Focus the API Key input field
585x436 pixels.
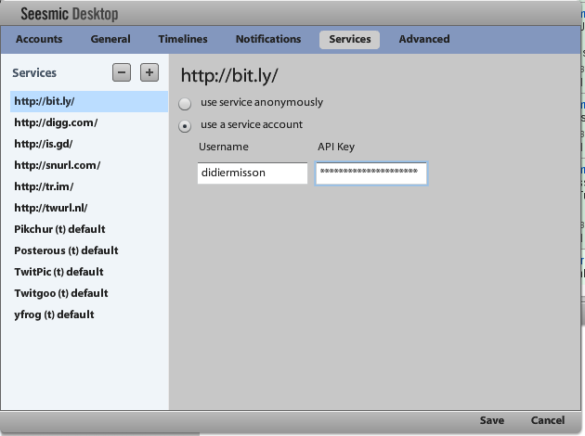371,173
